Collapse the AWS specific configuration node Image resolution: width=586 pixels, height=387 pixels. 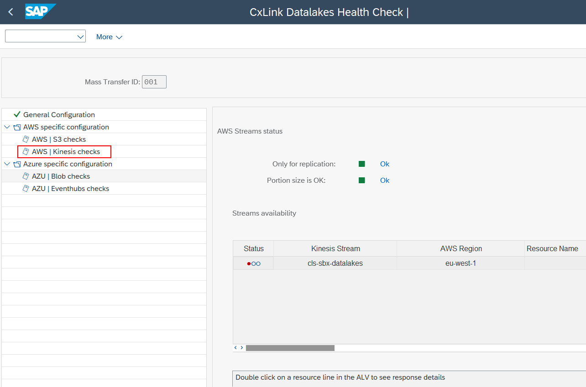coord(7,127)
